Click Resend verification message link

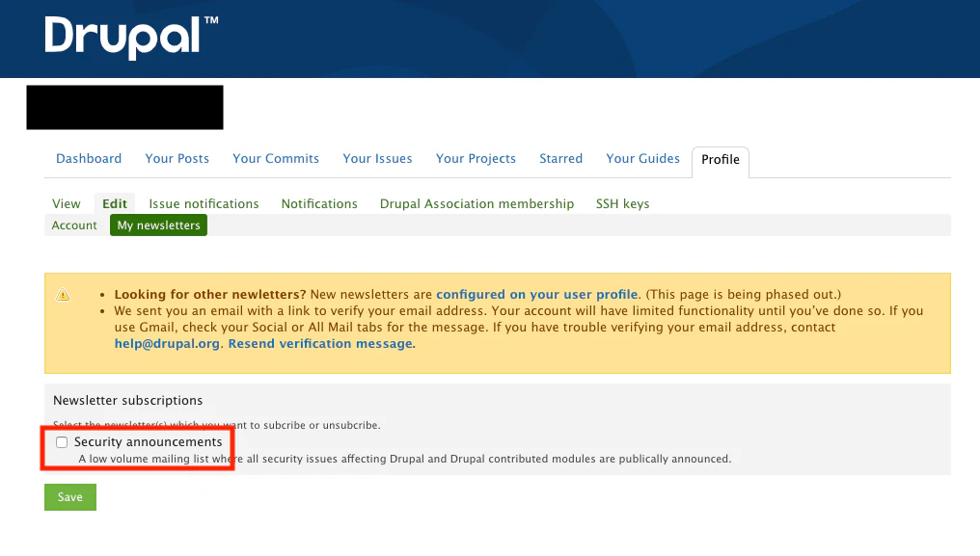(x=321, y=344)
